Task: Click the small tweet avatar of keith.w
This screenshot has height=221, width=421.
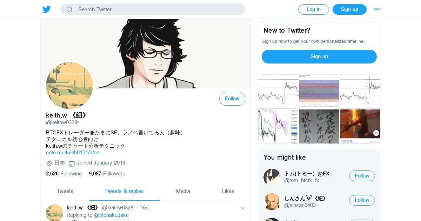Action: (x=54, y=213)
